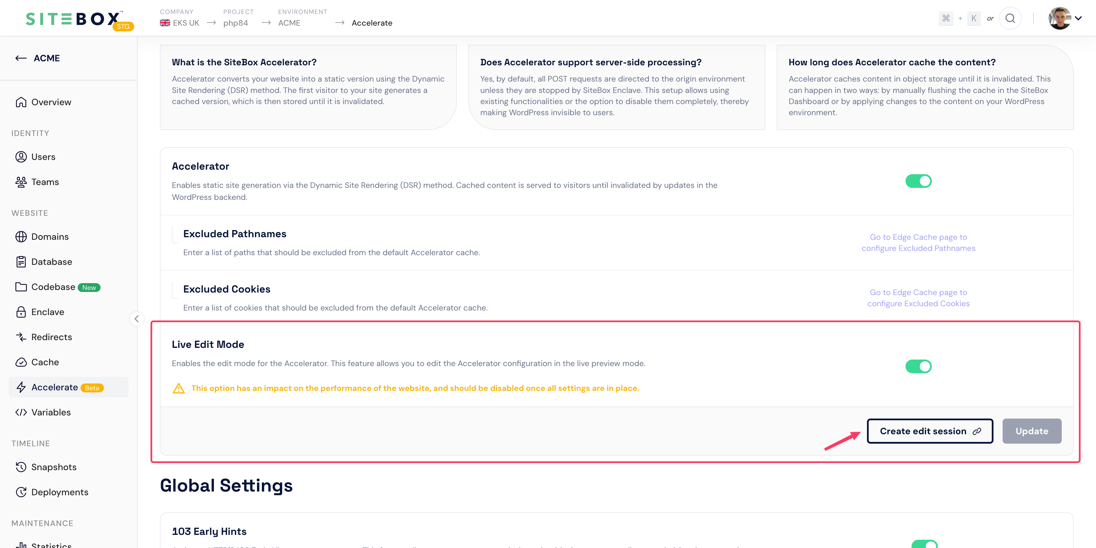
Task: Click the yellow warning triangle icon
Action: coord(179,388)
